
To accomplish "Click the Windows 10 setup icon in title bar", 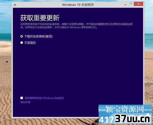I will click(15, 5).
